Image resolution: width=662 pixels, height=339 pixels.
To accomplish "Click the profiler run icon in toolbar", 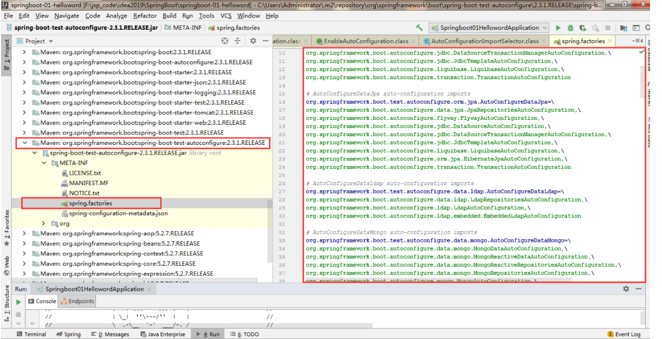I will click(596, 28).
